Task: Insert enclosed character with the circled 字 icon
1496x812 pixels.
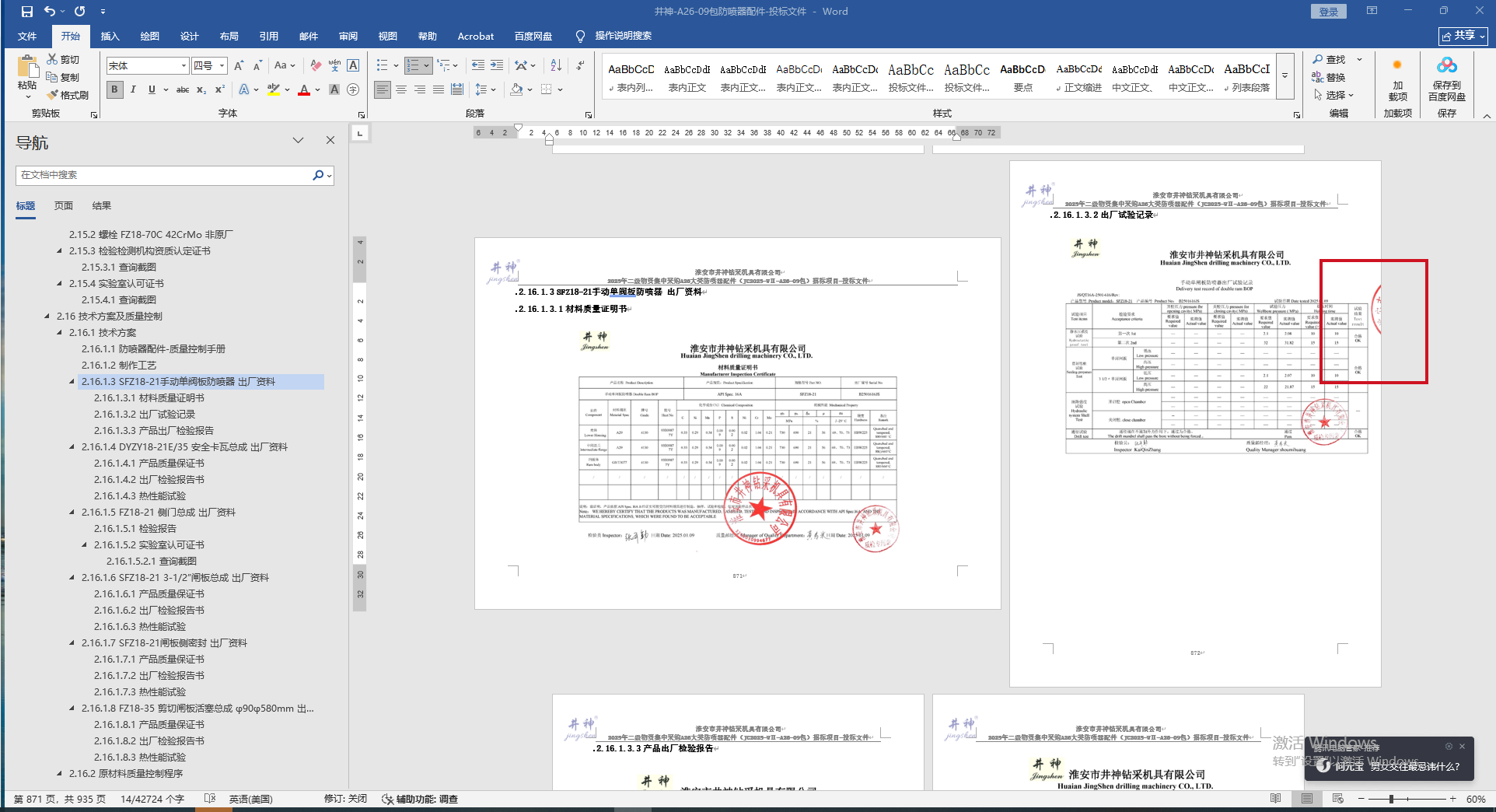Action: 353,89
